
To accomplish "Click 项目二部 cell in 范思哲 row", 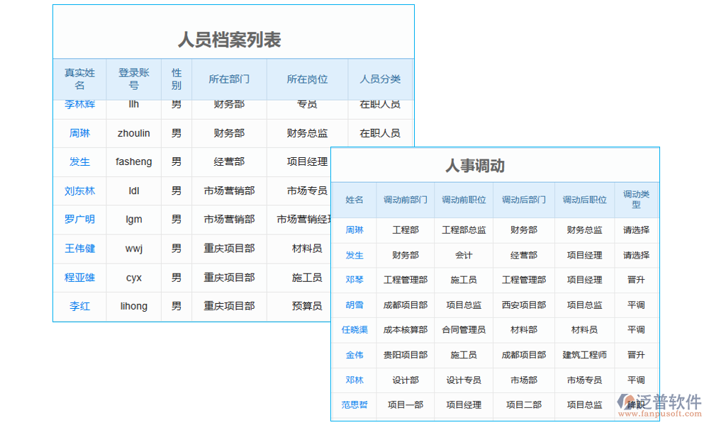I will pyautogui.click(x=524, y=404).
